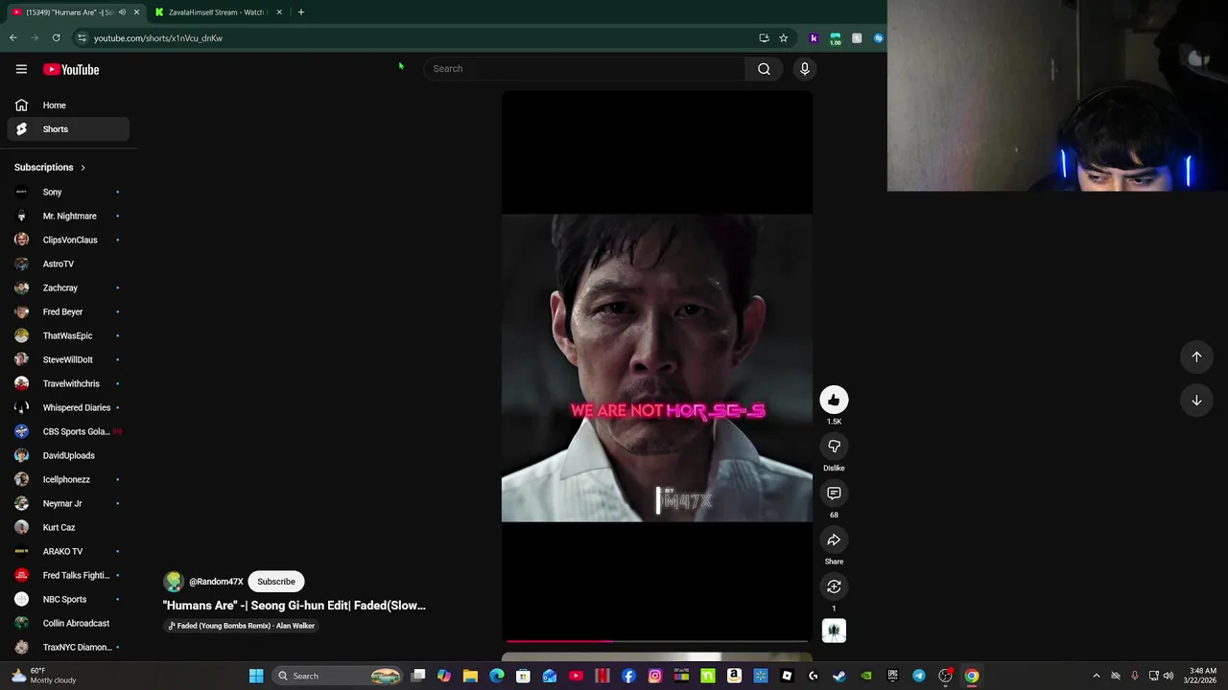Open Travelwithchris channel

tap(68, 383)
